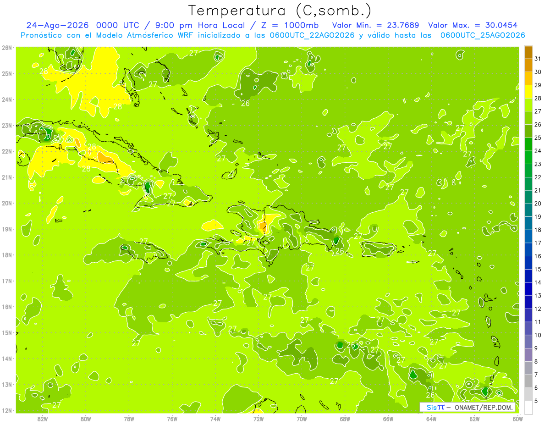Click legend value 31 on the color bar
The height and width of the screenshot is (425, 550).
(x=538, y=59)
